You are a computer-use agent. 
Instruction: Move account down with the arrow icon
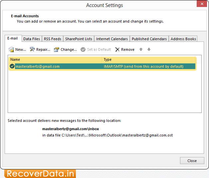click(x=149, y=49)
